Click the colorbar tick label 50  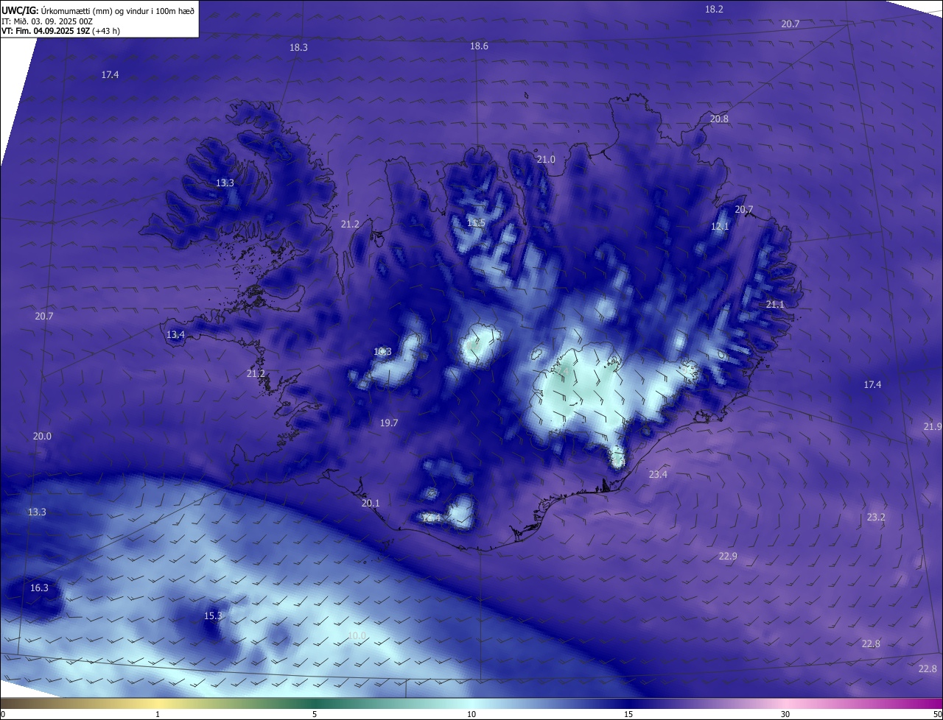click(x=937, y=714)
